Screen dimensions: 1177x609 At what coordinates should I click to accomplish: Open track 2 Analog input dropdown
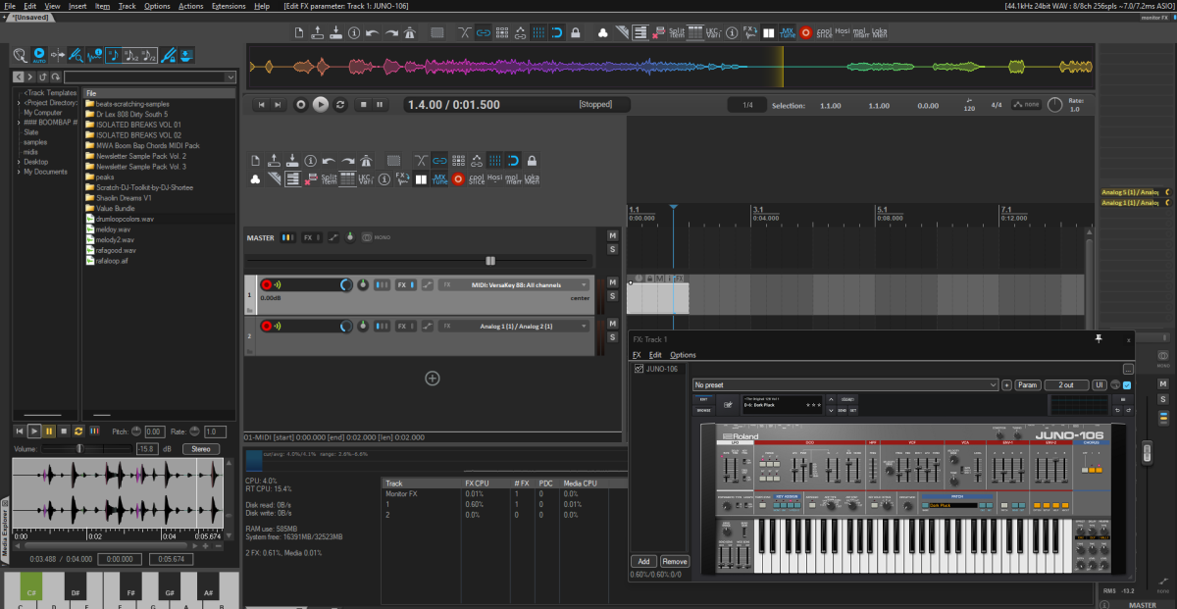point(515,325)
